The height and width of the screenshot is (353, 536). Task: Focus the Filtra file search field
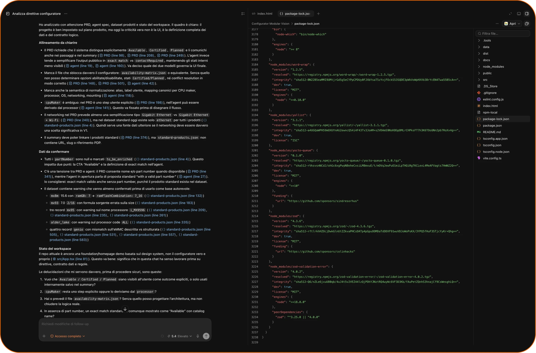[x=503, y=33]
